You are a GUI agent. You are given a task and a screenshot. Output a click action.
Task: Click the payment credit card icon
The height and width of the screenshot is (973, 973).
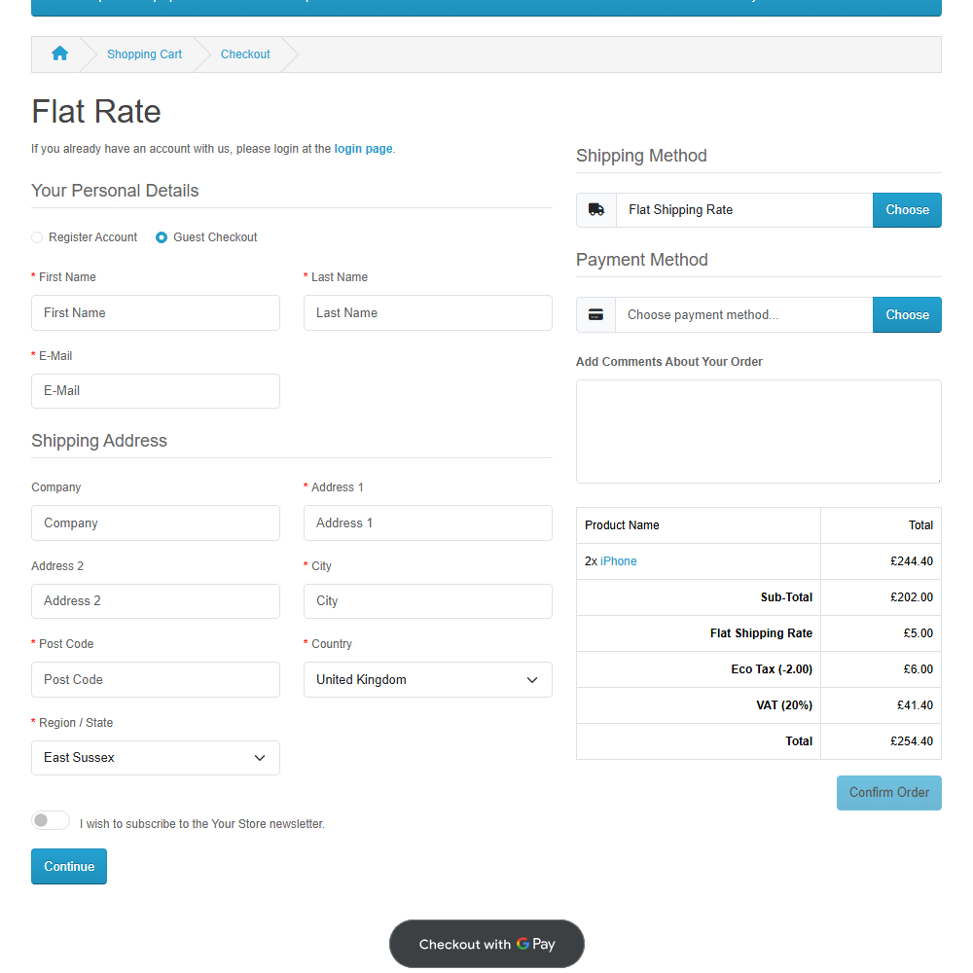[x=596, y=315]
